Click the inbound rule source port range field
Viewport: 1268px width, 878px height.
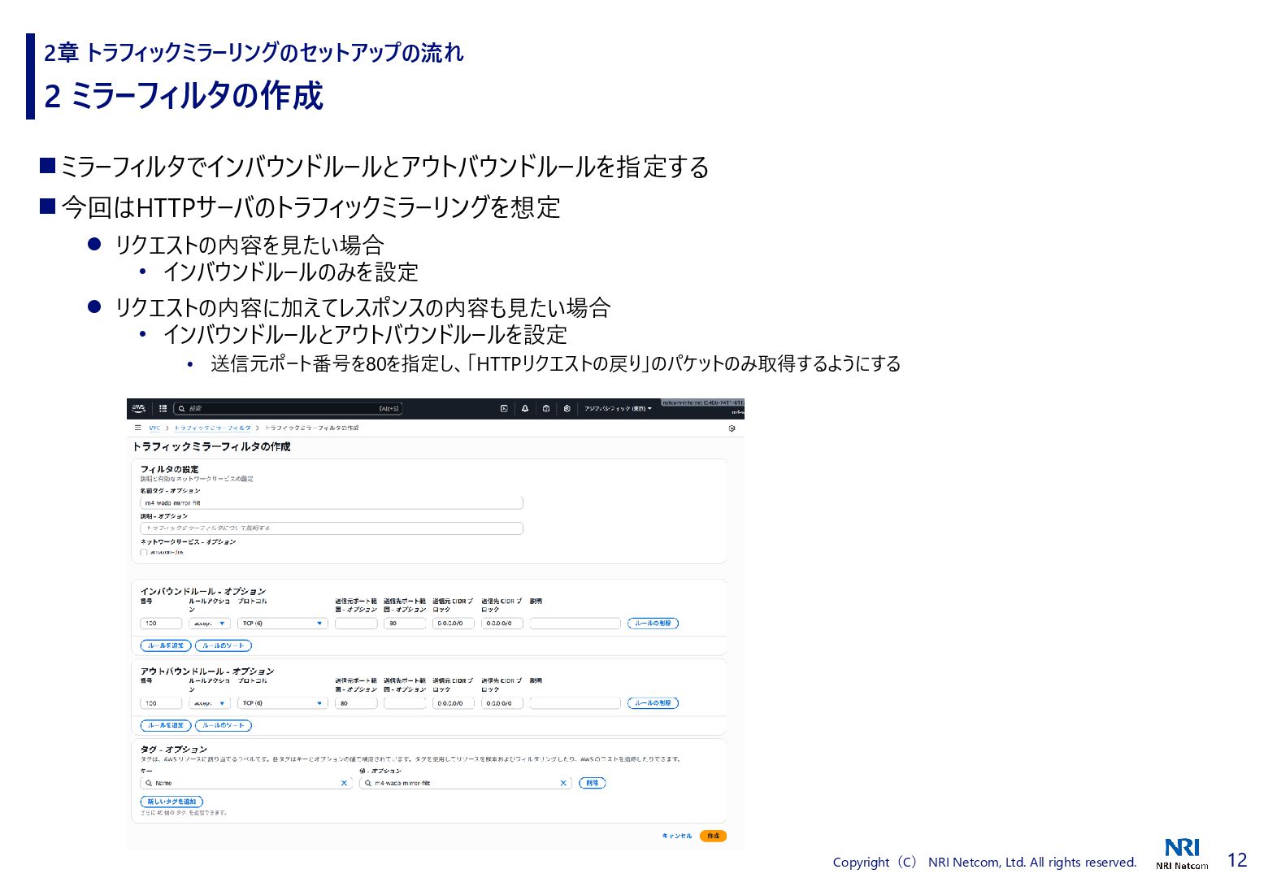[x=356, y=624]
